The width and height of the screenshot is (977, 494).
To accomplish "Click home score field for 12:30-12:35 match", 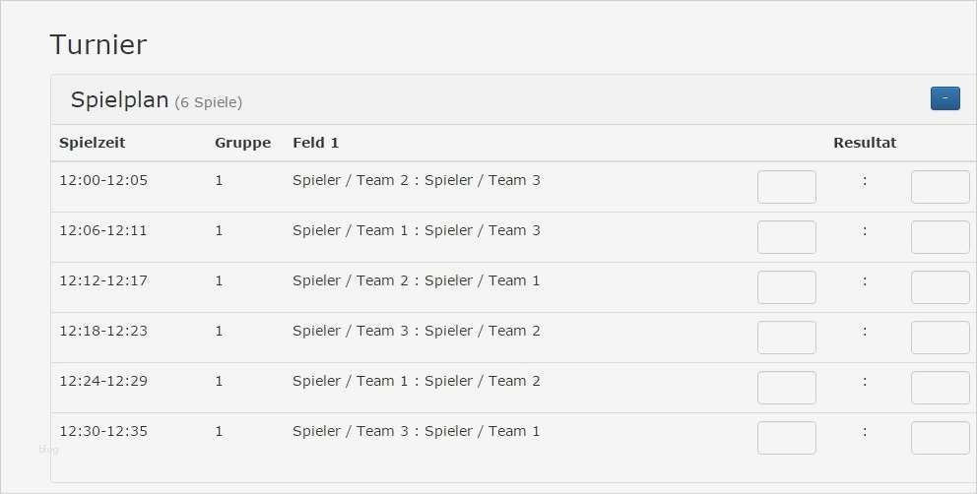I will pyautogui.click(x=786, y=438).
